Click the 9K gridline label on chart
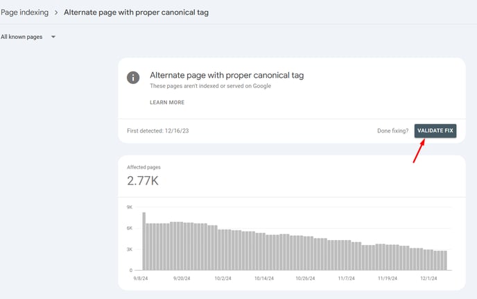 130,207
